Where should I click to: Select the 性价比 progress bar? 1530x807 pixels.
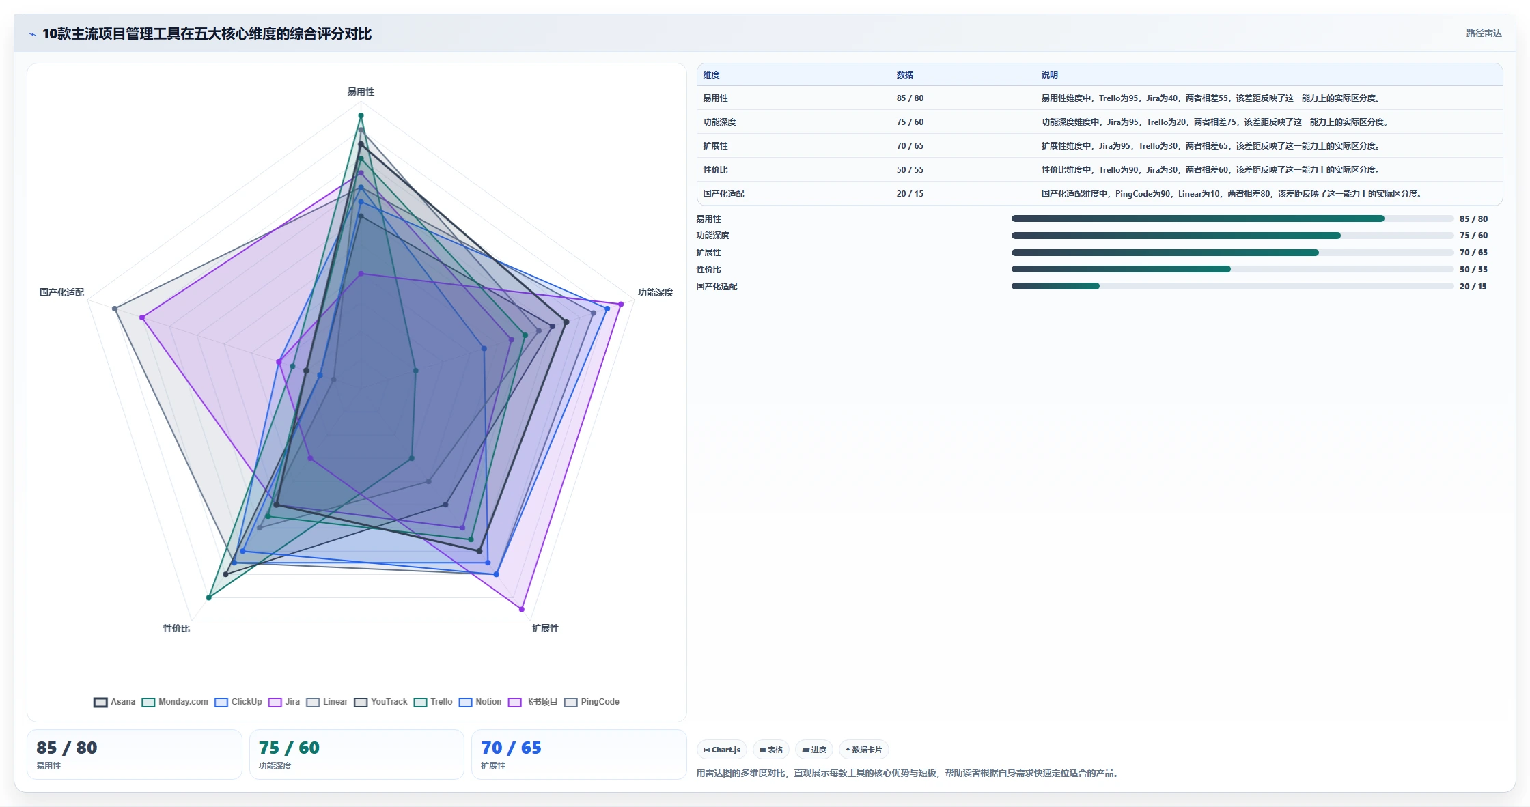point(1232,269)
